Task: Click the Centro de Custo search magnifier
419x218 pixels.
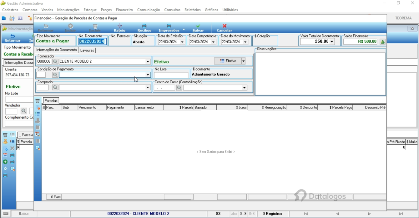Action: point(179,88)
